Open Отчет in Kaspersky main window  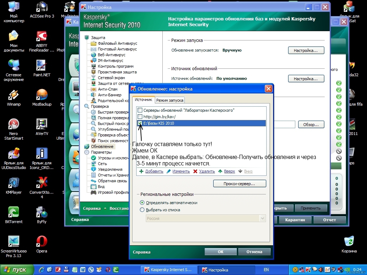pyautogui.click(x=330, y=220)
